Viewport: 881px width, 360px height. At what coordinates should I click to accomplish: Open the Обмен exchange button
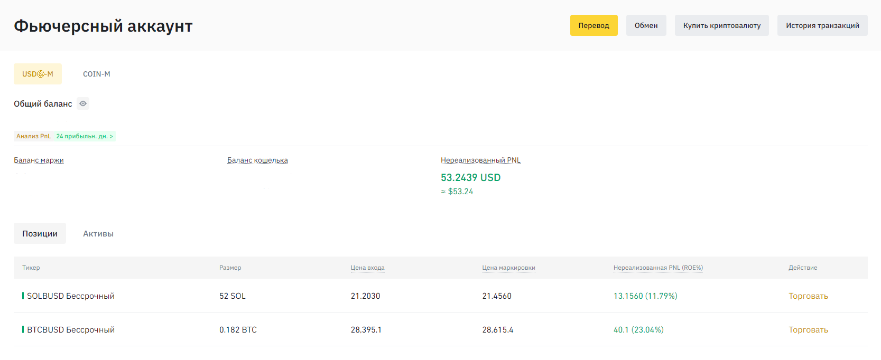point(646,25)
